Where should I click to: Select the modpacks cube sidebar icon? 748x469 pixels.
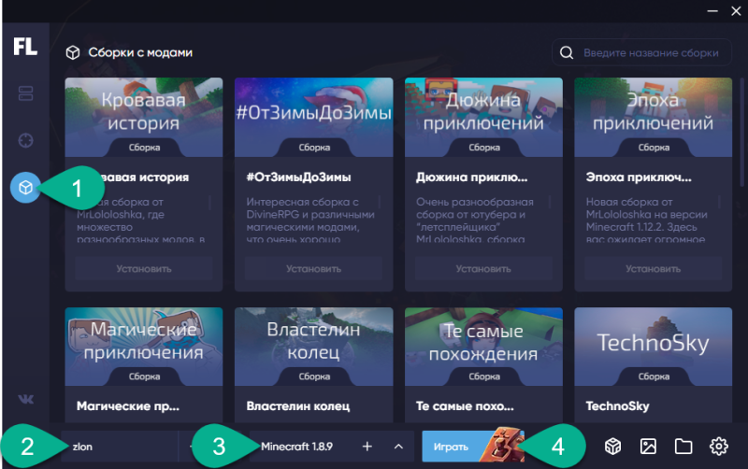[25, 187]
